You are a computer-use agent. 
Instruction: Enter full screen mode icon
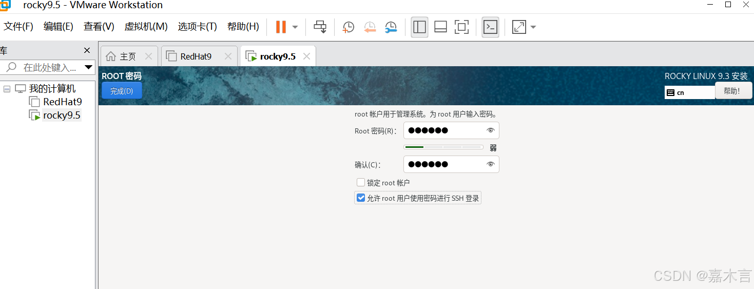point(462,27)
